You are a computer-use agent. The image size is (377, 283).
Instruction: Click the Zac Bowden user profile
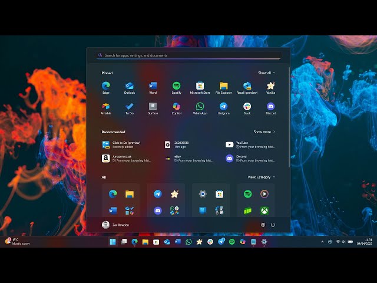click(115, 225)
